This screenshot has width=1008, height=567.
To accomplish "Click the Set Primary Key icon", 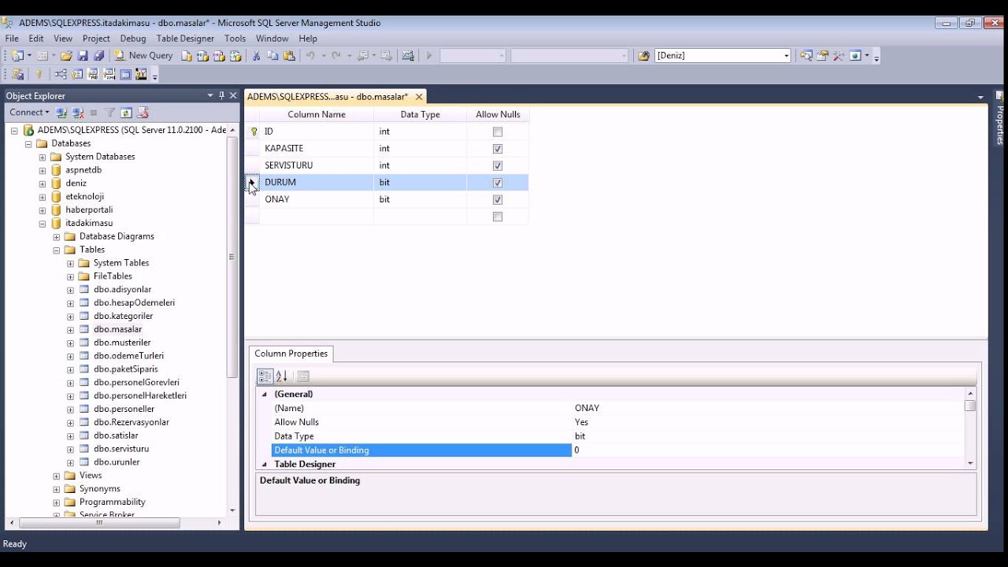I will click(x=38, y=74).
